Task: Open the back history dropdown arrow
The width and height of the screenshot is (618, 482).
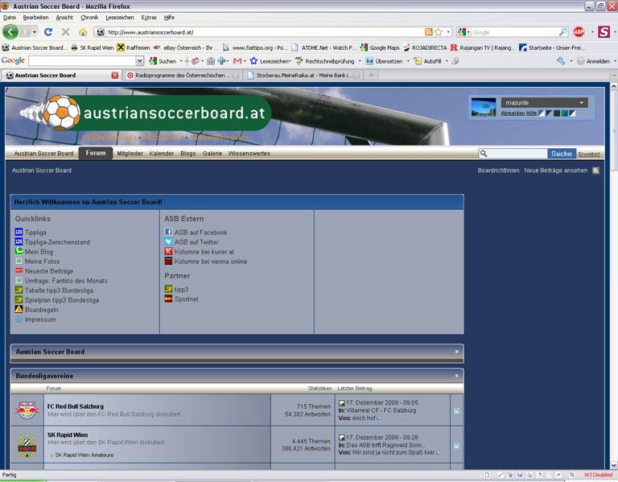Action: pyautogui.click(x=35, y=32)
